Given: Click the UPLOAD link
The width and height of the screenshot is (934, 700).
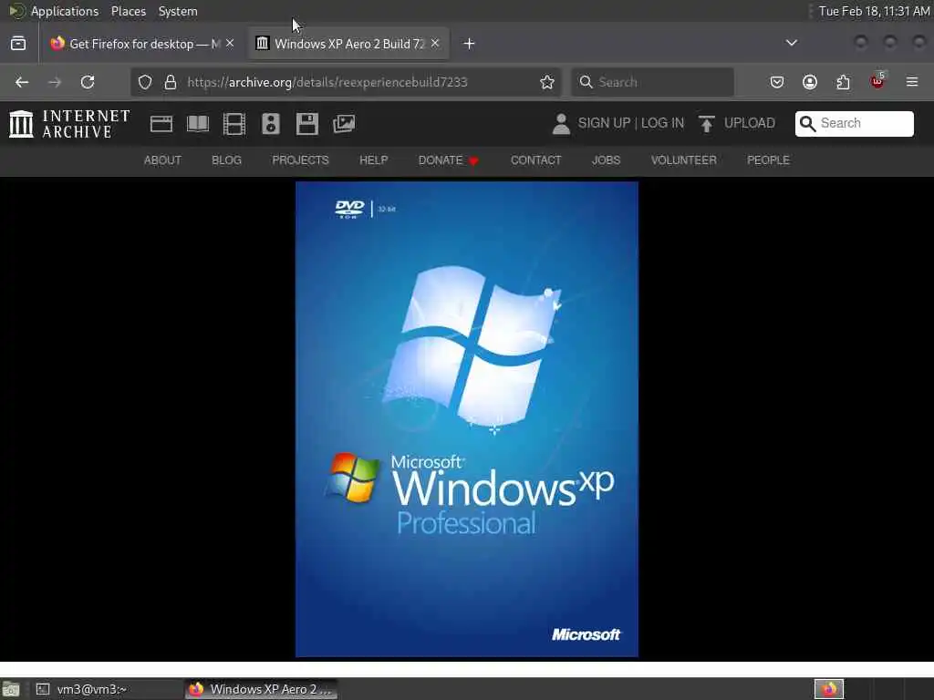Looking at the screenshot, I should point(750,123).
